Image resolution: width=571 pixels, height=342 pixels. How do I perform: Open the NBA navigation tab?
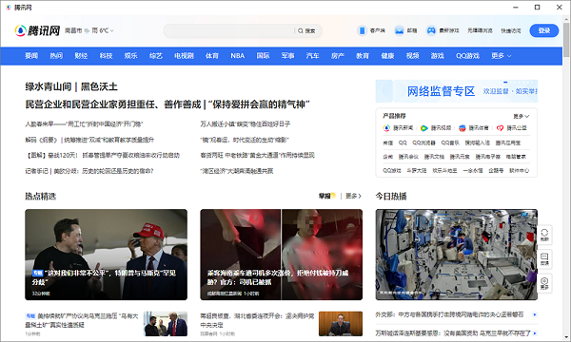[x=237, y=56]
